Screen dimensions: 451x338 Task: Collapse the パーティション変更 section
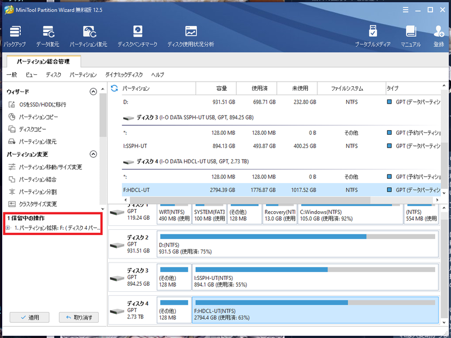93,154
